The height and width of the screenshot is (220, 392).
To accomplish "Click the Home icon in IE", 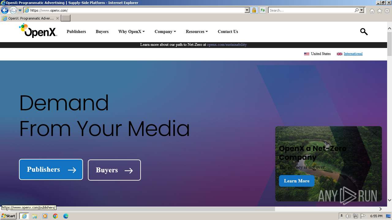I will pos(372,11).
